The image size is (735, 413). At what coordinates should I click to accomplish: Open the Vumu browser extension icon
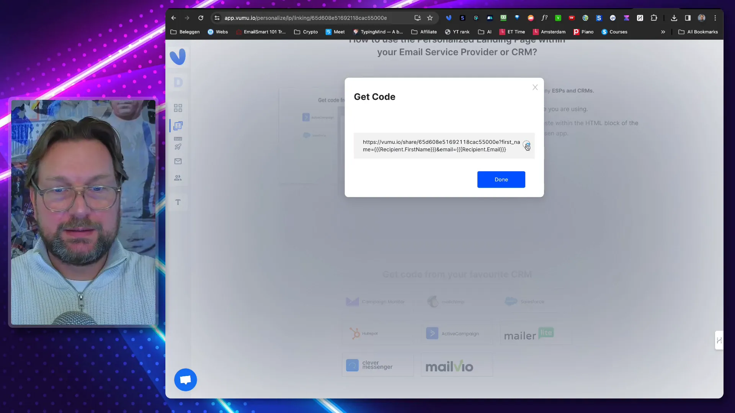(x=449, y=18)
